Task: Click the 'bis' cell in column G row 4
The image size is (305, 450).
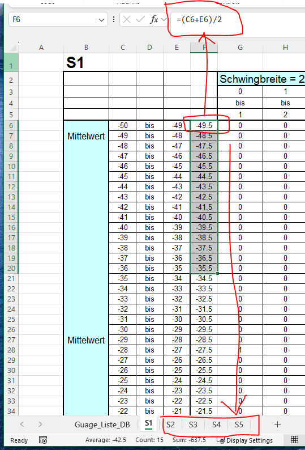Action: [x=240, y=103]
